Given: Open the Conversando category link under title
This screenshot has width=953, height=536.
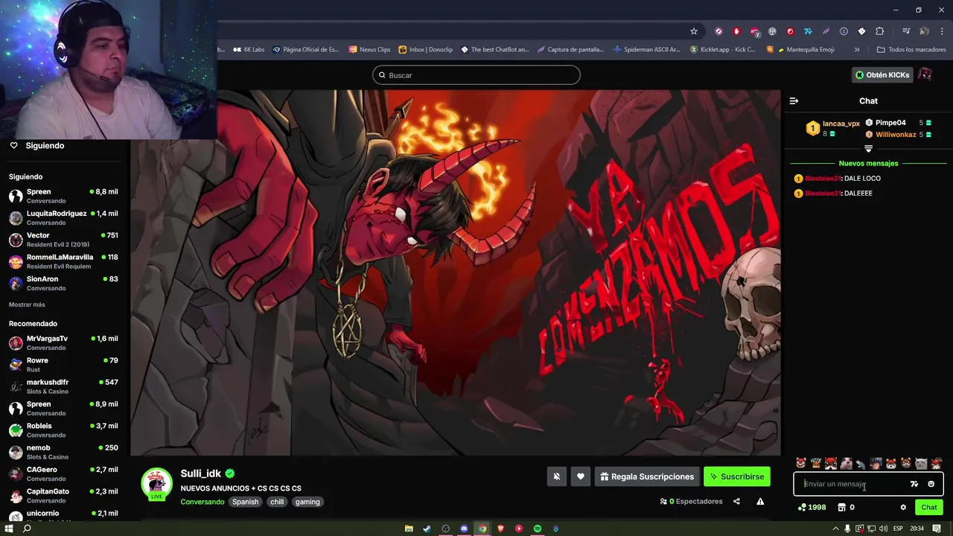Looking at the screenshot, I should (x=202, y=502).
